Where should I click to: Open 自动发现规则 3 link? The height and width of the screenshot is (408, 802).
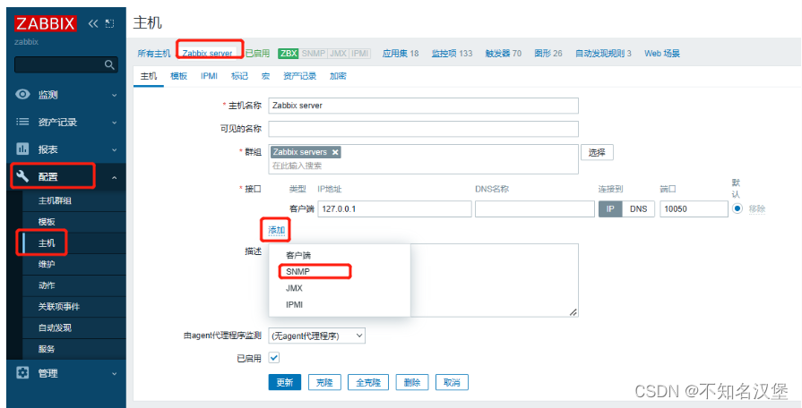click(603, 53)
